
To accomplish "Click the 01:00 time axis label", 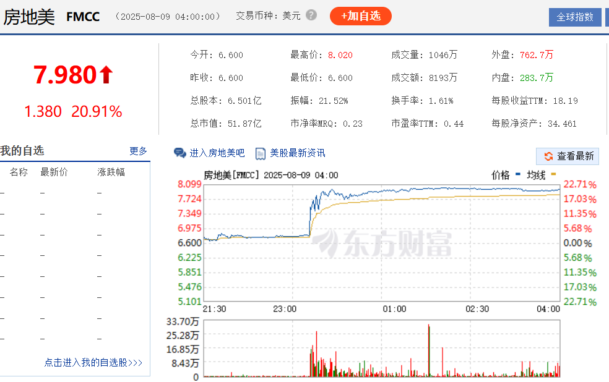I will click(x=395, y=309).
